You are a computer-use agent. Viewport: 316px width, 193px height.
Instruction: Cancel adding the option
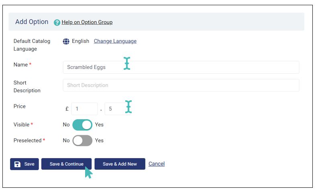coord(157,164)
